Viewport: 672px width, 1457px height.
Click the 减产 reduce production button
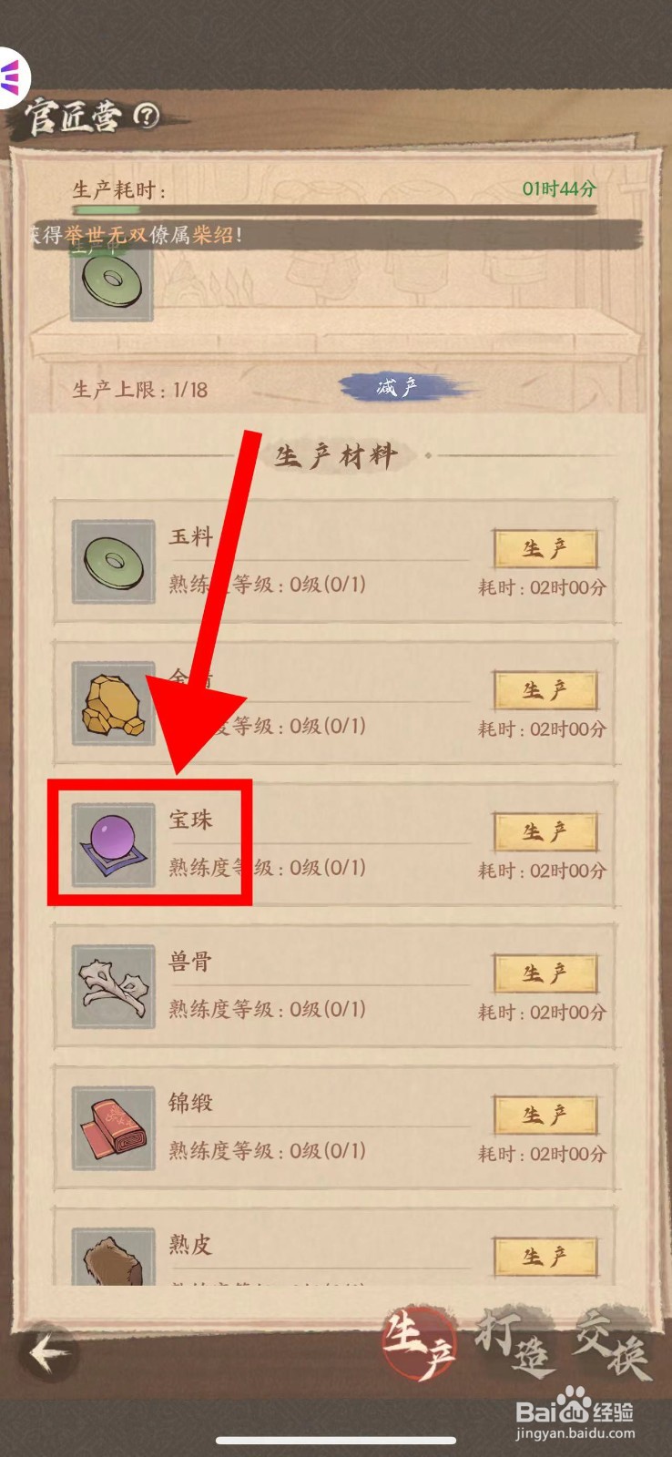[399, 388]
